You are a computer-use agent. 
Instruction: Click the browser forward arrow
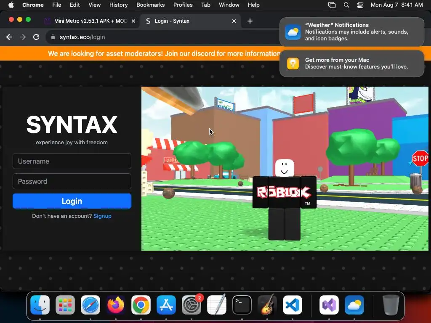click(x=23, y=37)
